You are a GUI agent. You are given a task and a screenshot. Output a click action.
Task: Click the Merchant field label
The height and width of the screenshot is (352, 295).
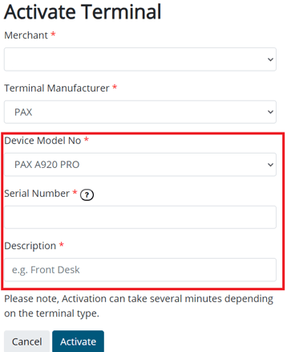26,35
